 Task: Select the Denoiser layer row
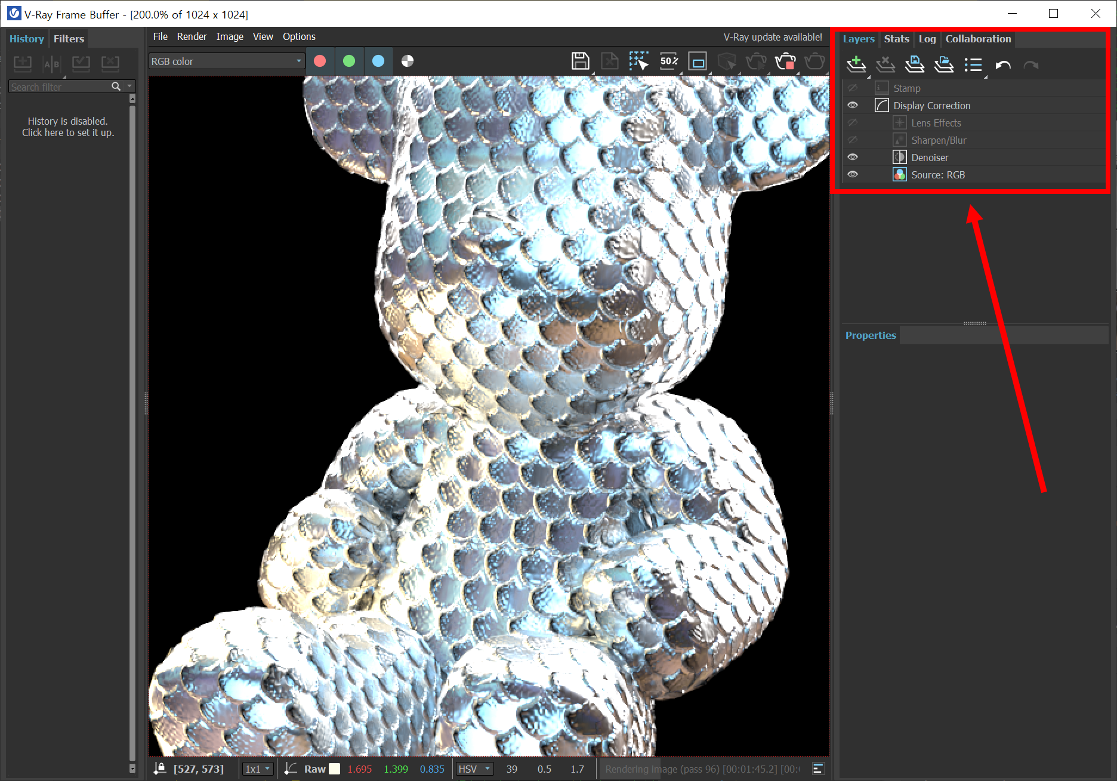974,158
